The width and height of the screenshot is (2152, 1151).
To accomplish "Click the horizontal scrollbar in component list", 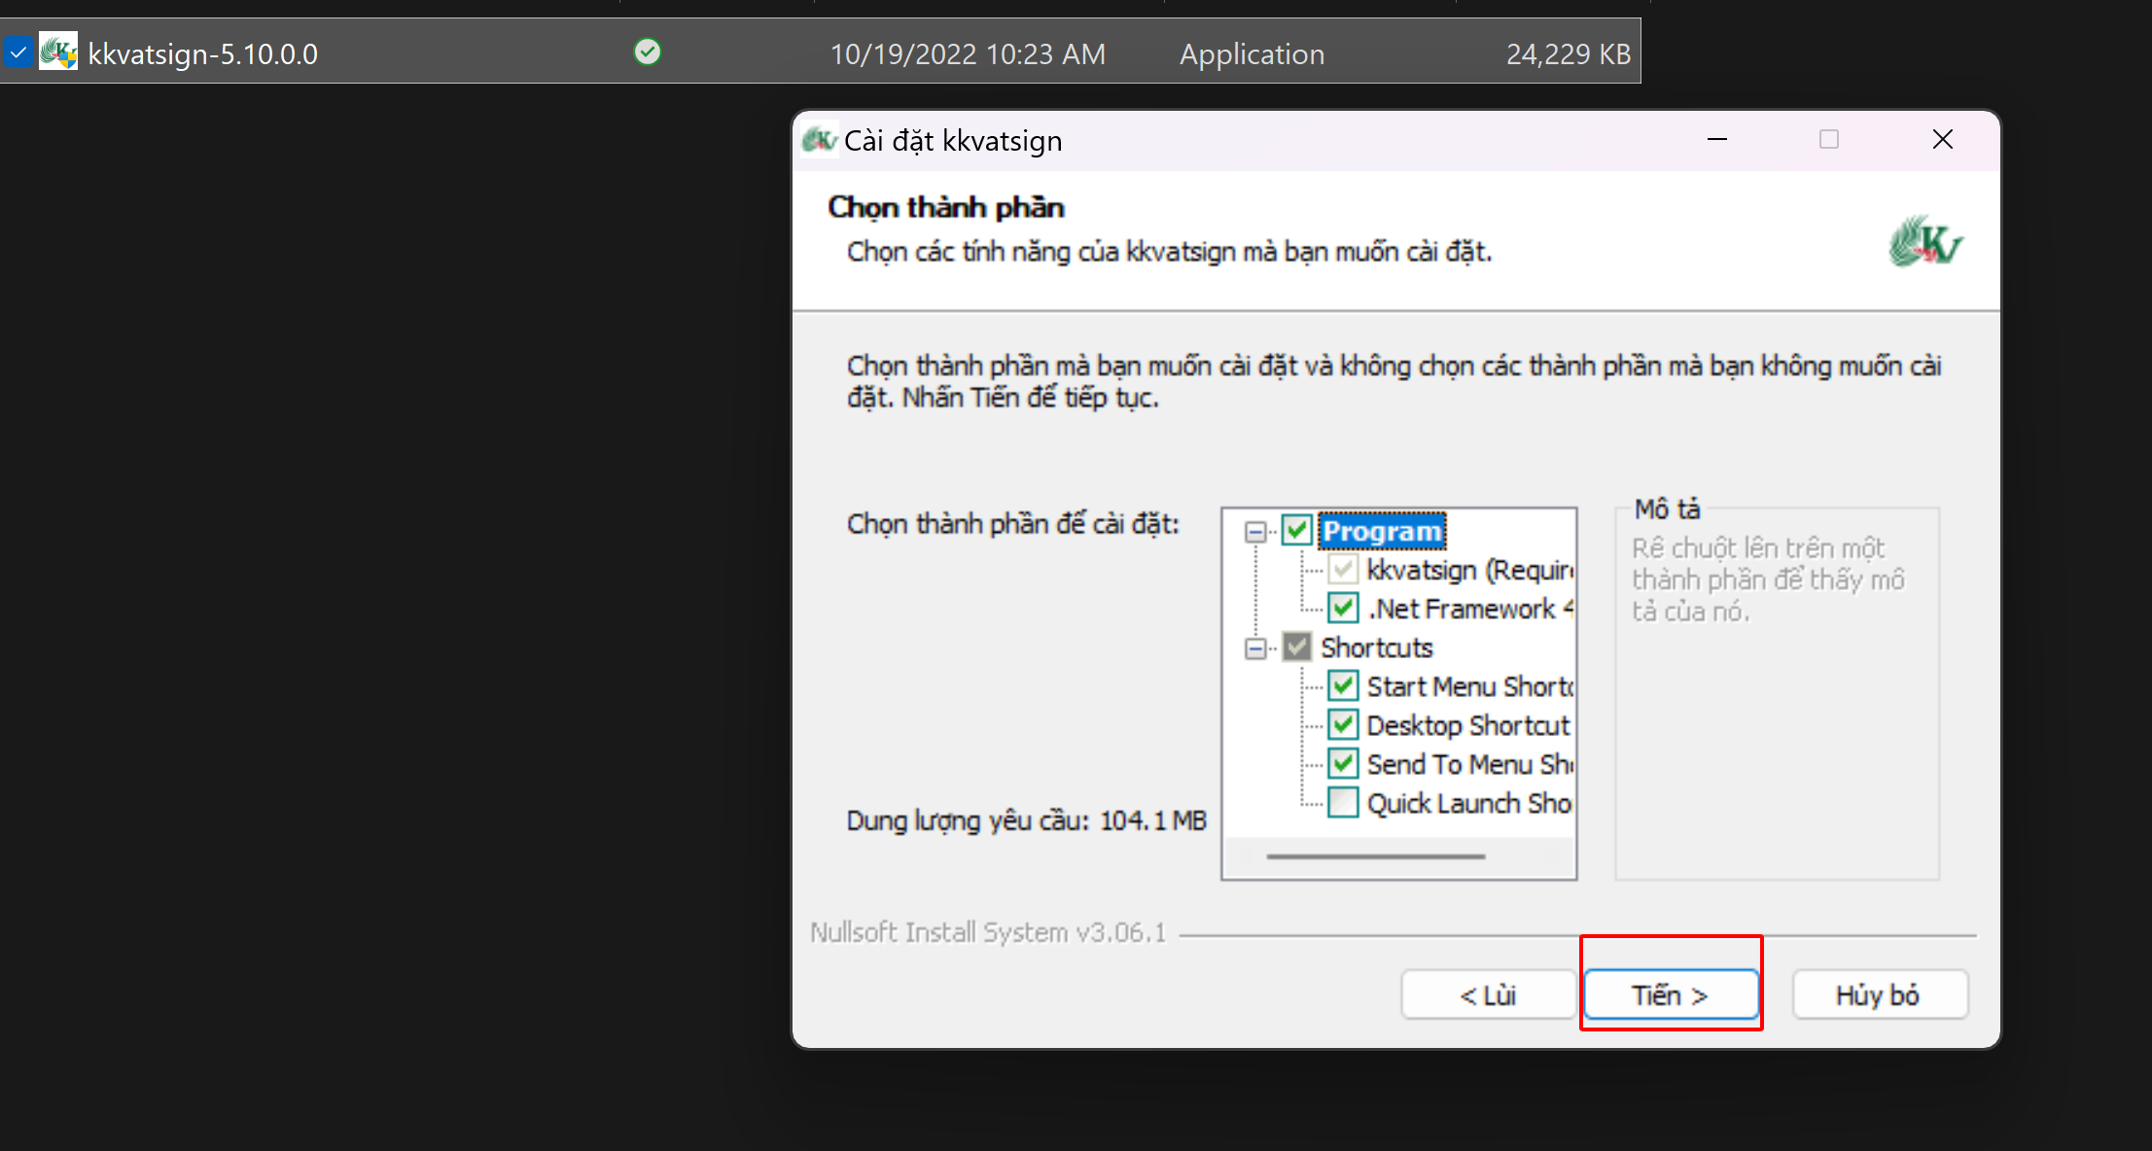I will tap(1375, 856).
